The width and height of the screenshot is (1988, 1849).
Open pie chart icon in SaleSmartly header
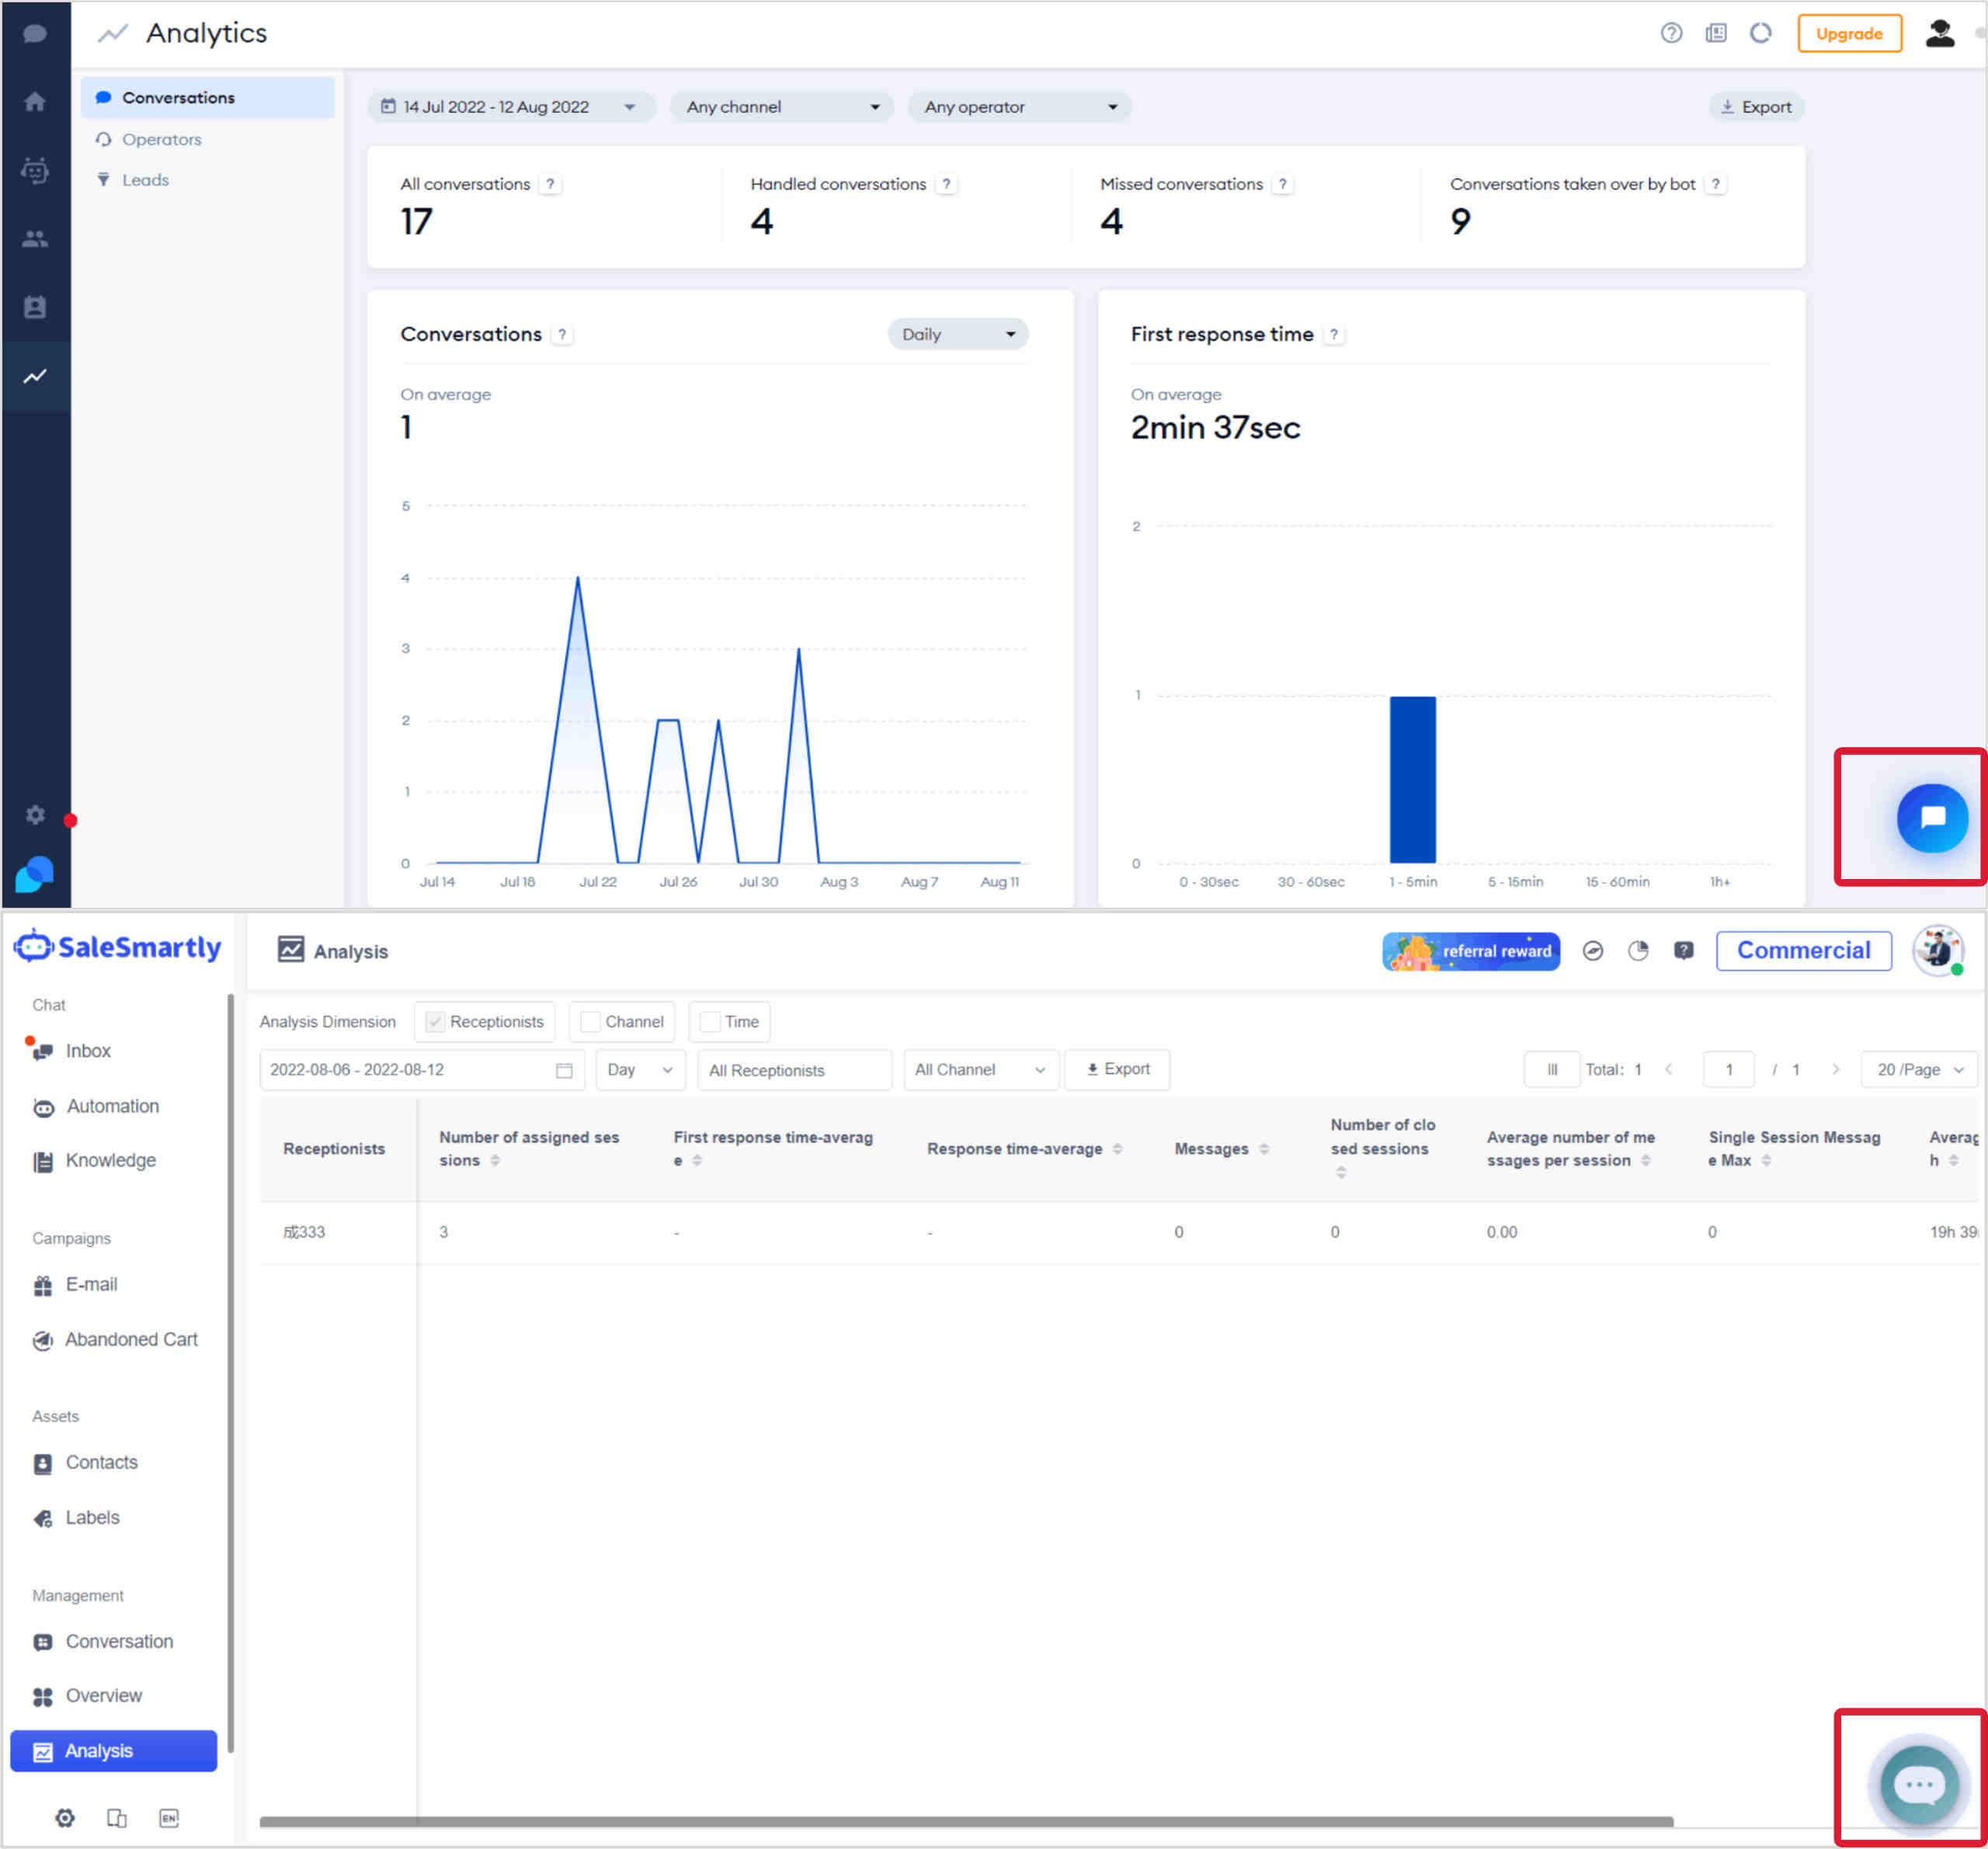1638,951
